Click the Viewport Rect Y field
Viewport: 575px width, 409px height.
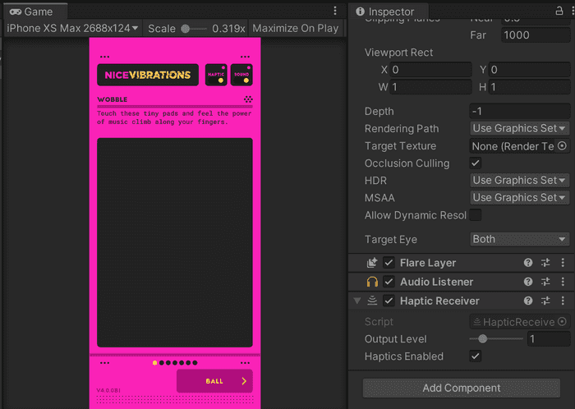point(529,70)
